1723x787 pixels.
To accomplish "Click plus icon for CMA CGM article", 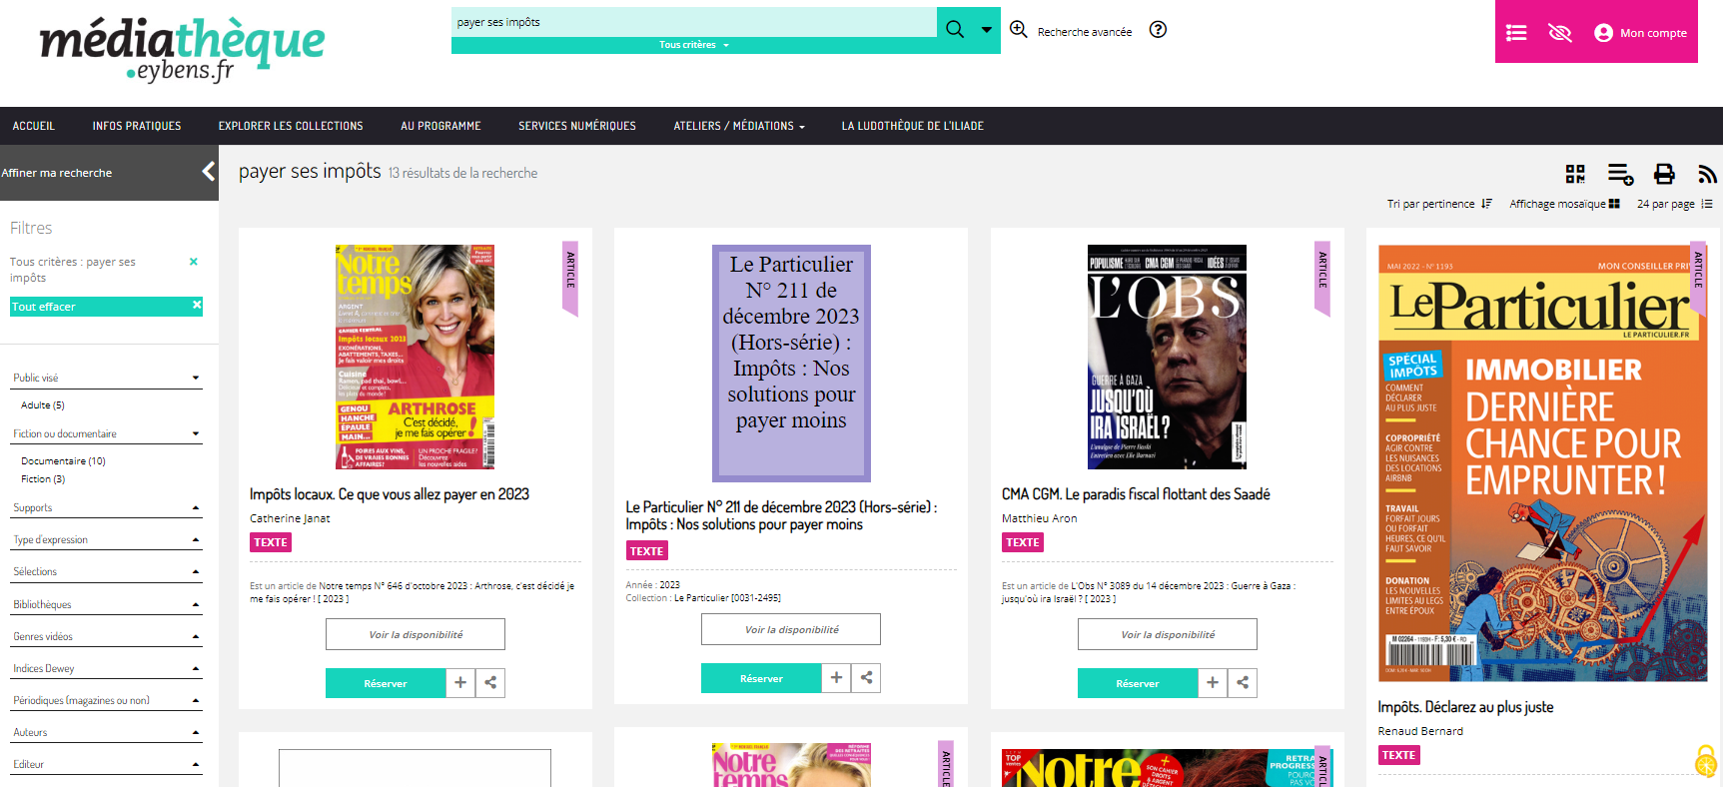I will point(1213,683).
